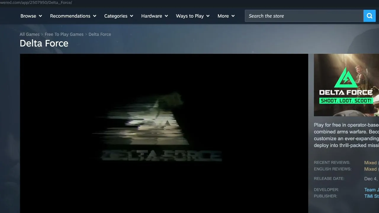This screenshot has height=213, width=379.
Task: Expand the Browse dropdown chevron
Action: coord(40,16)
